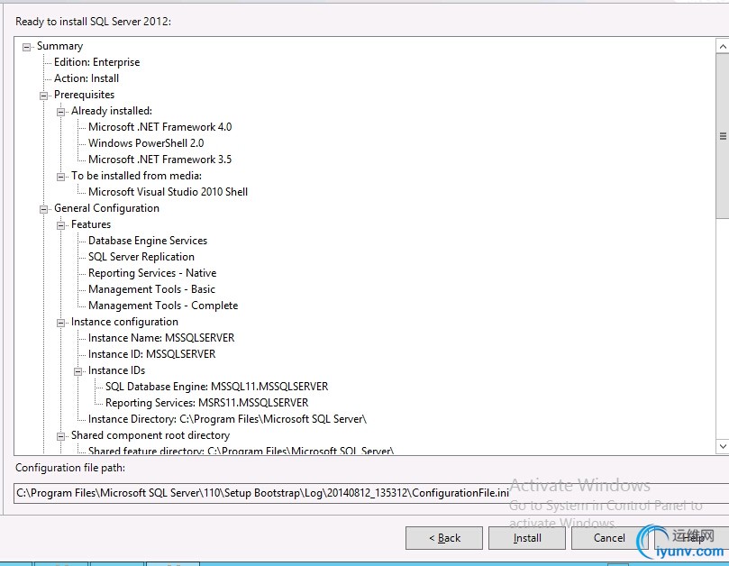Image resolution: width=729 pixels, height=566 pixels.
Task: Select SQL Server Replication feature
Action: 141,257
